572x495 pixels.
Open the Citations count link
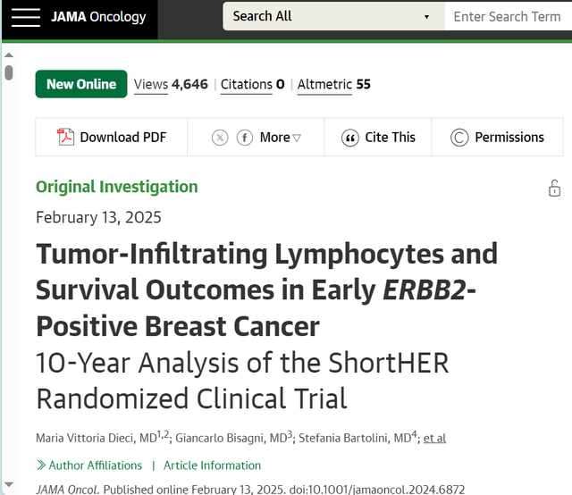coord(252,85)
